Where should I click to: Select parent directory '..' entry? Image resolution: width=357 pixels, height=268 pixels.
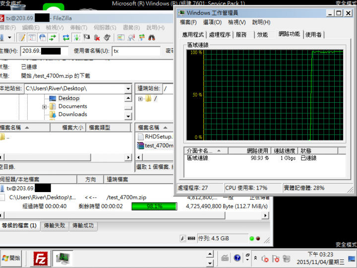4,137
